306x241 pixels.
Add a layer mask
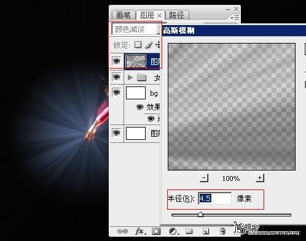[x=156, y=231]
